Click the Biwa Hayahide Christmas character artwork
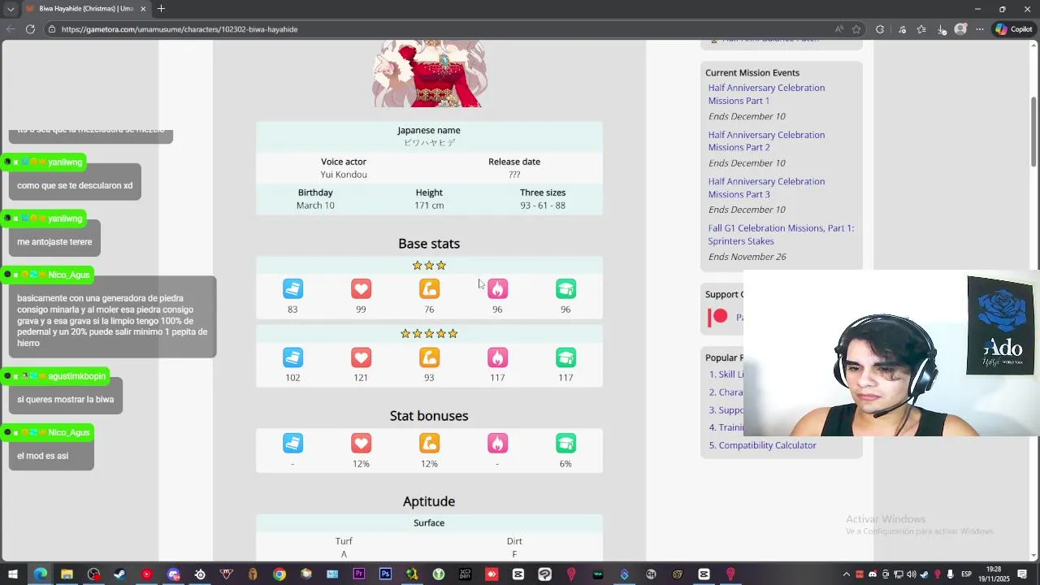Viewport: 1040px width, 585px height. coord(428,75)
